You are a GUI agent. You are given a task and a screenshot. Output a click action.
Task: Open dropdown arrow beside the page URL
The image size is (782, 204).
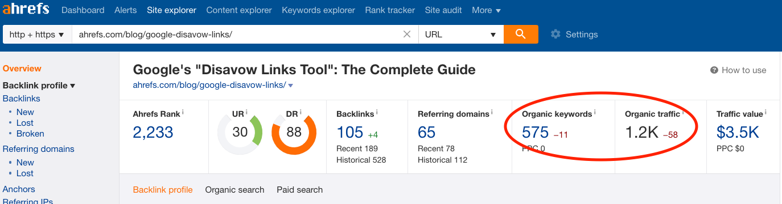pos(291,86)
